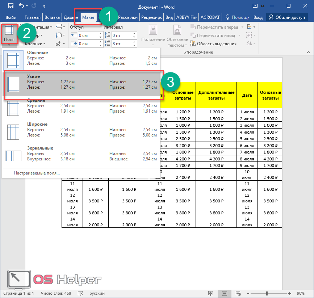Click the proofing check icon in status bar
This screenshot has width=314, height=298.
coord(80,293)
